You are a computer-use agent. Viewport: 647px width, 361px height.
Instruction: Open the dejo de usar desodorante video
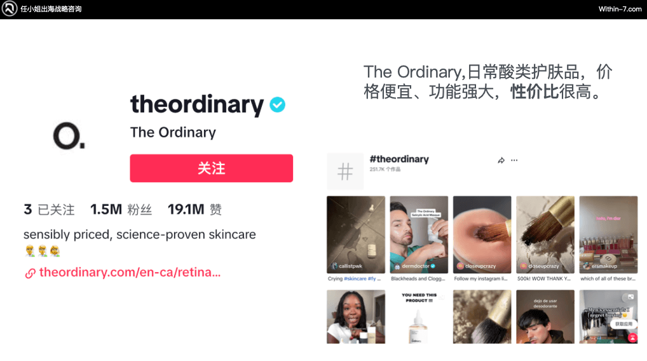click(545, 317)
